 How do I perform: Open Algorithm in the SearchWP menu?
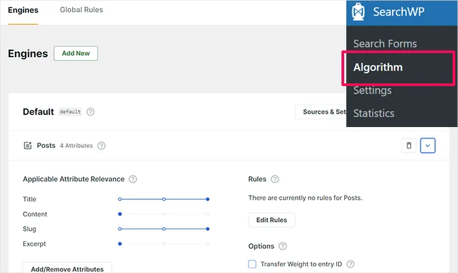click(x=378, y=67)
